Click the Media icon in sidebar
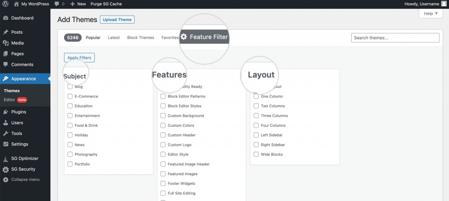The width and height of the screenshot is (449, 201). pyautogui.click(x=5, y=43)
